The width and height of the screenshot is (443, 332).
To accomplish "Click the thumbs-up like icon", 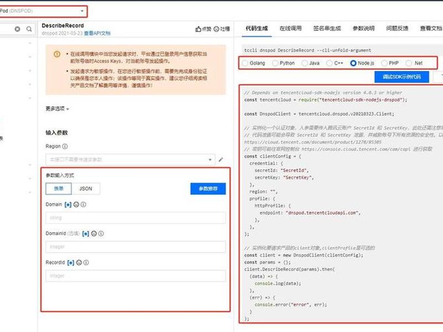I will point(198,29).
